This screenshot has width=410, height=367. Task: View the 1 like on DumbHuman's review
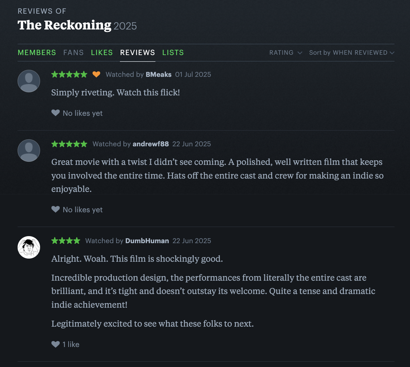pyautogui.click(x=71, y=344)
